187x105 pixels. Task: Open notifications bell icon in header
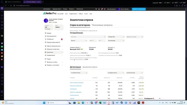(99, 9)
